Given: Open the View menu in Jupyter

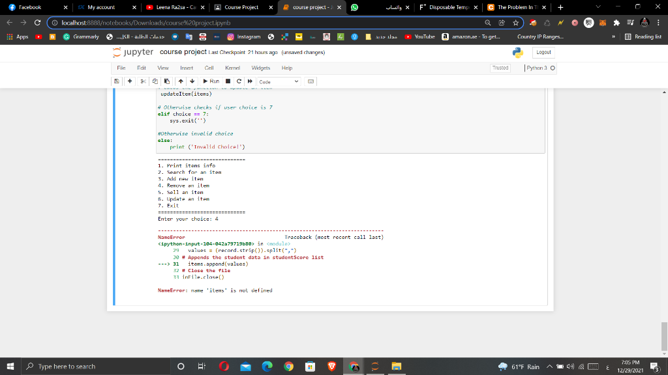Looking at the screenshot, I should 162,68.
